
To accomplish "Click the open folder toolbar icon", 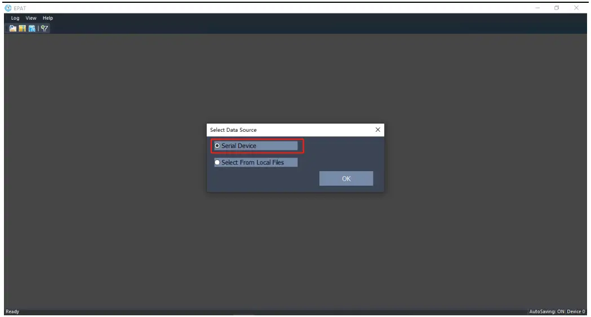I will 13,29.
